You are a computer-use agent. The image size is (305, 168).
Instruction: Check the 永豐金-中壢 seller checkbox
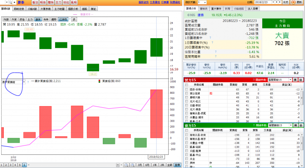(187, 143)
